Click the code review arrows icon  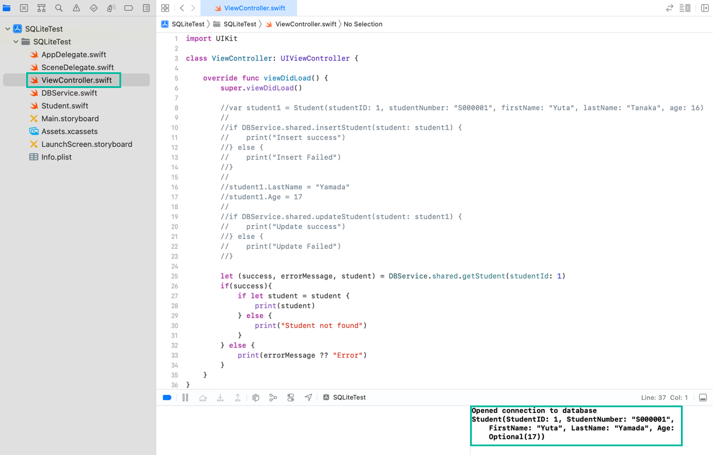pyautogui.click(x=670, y=8)
